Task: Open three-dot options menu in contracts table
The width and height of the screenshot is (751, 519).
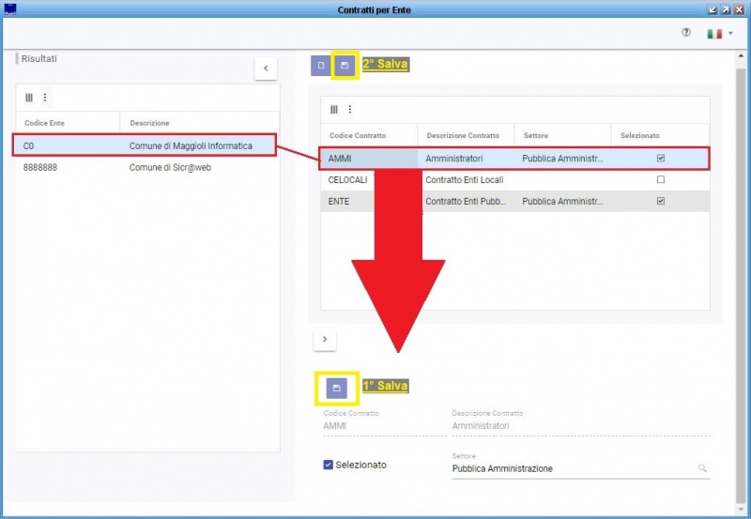Action: [350, 110]
